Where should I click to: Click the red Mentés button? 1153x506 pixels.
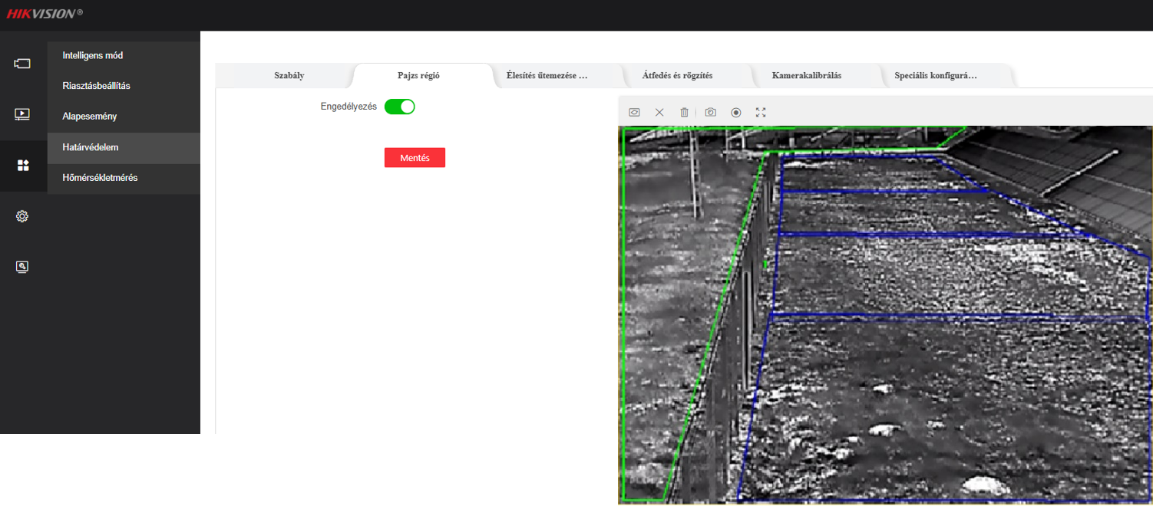coord(415,158)
